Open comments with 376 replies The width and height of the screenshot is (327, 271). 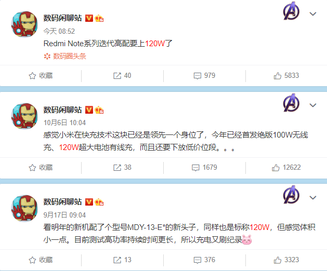pos(204,260)
